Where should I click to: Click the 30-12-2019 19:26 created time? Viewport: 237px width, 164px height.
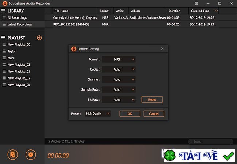pos(202,17)
